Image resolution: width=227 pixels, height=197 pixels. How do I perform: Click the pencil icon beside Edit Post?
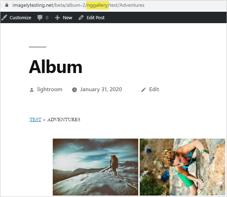[81, 17]
